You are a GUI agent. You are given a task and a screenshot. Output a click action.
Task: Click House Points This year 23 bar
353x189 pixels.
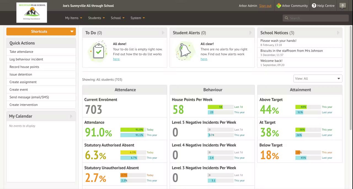pos(220,112)
